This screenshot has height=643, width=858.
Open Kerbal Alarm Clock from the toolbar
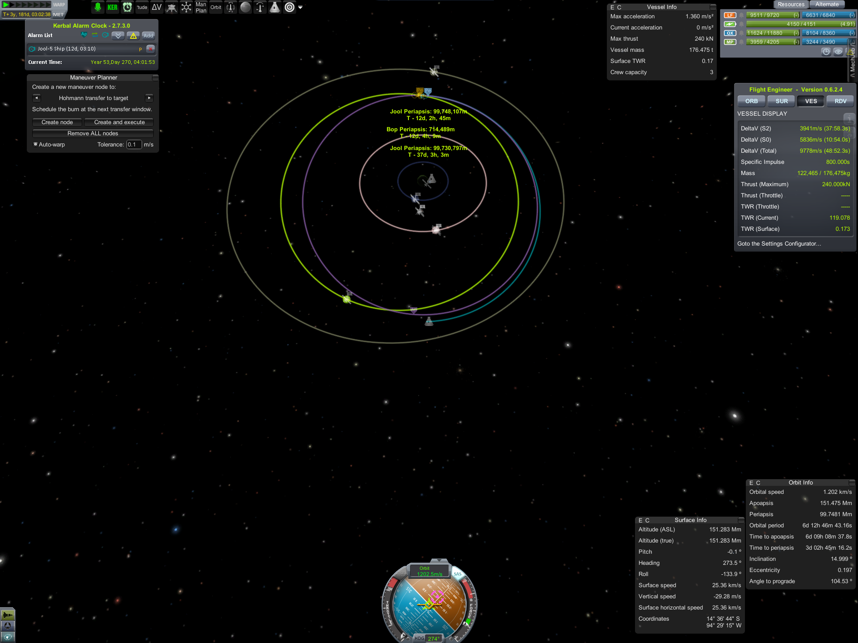[127, 7]
